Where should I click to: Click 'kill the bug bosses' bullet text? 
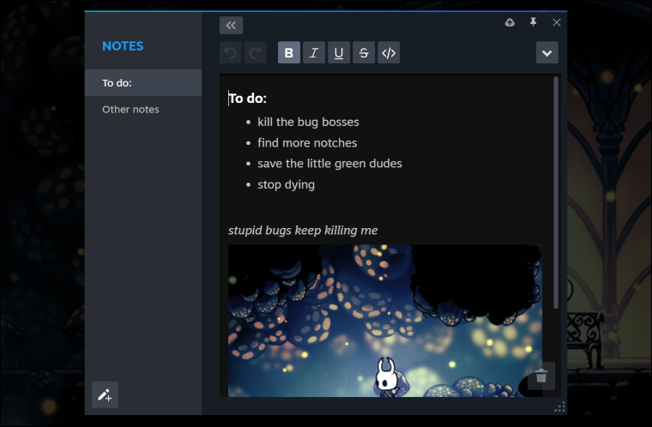[308, 122]
